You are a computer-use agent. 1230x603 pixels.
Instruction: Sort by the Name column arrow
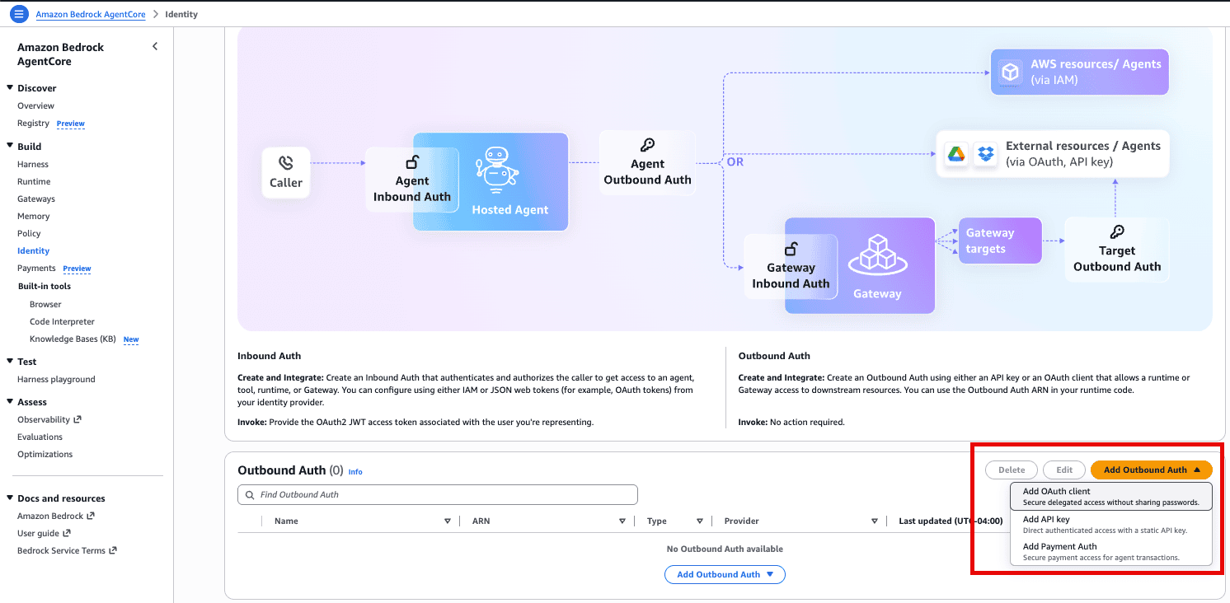(x=448, y=521)
